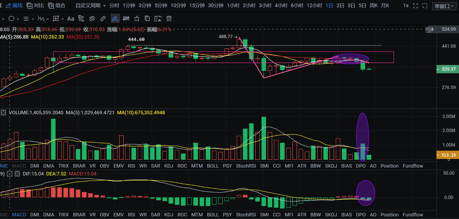Close the VOLUME indicator panel
459x219 pixels.
pos(3,113)
